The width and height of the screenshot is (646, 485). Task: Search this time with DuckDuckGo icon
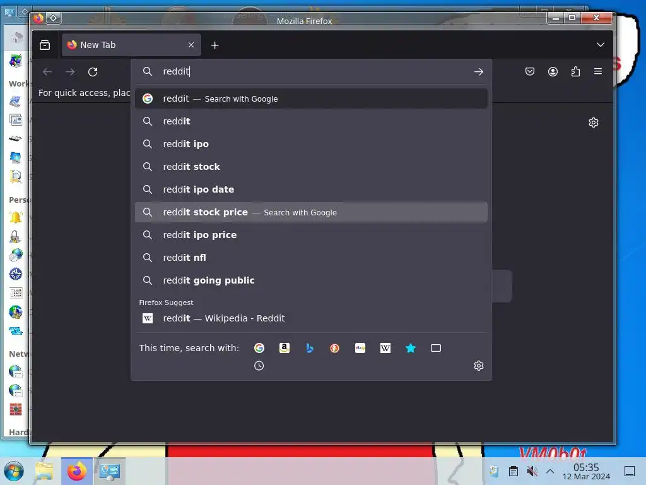point(334,348)
